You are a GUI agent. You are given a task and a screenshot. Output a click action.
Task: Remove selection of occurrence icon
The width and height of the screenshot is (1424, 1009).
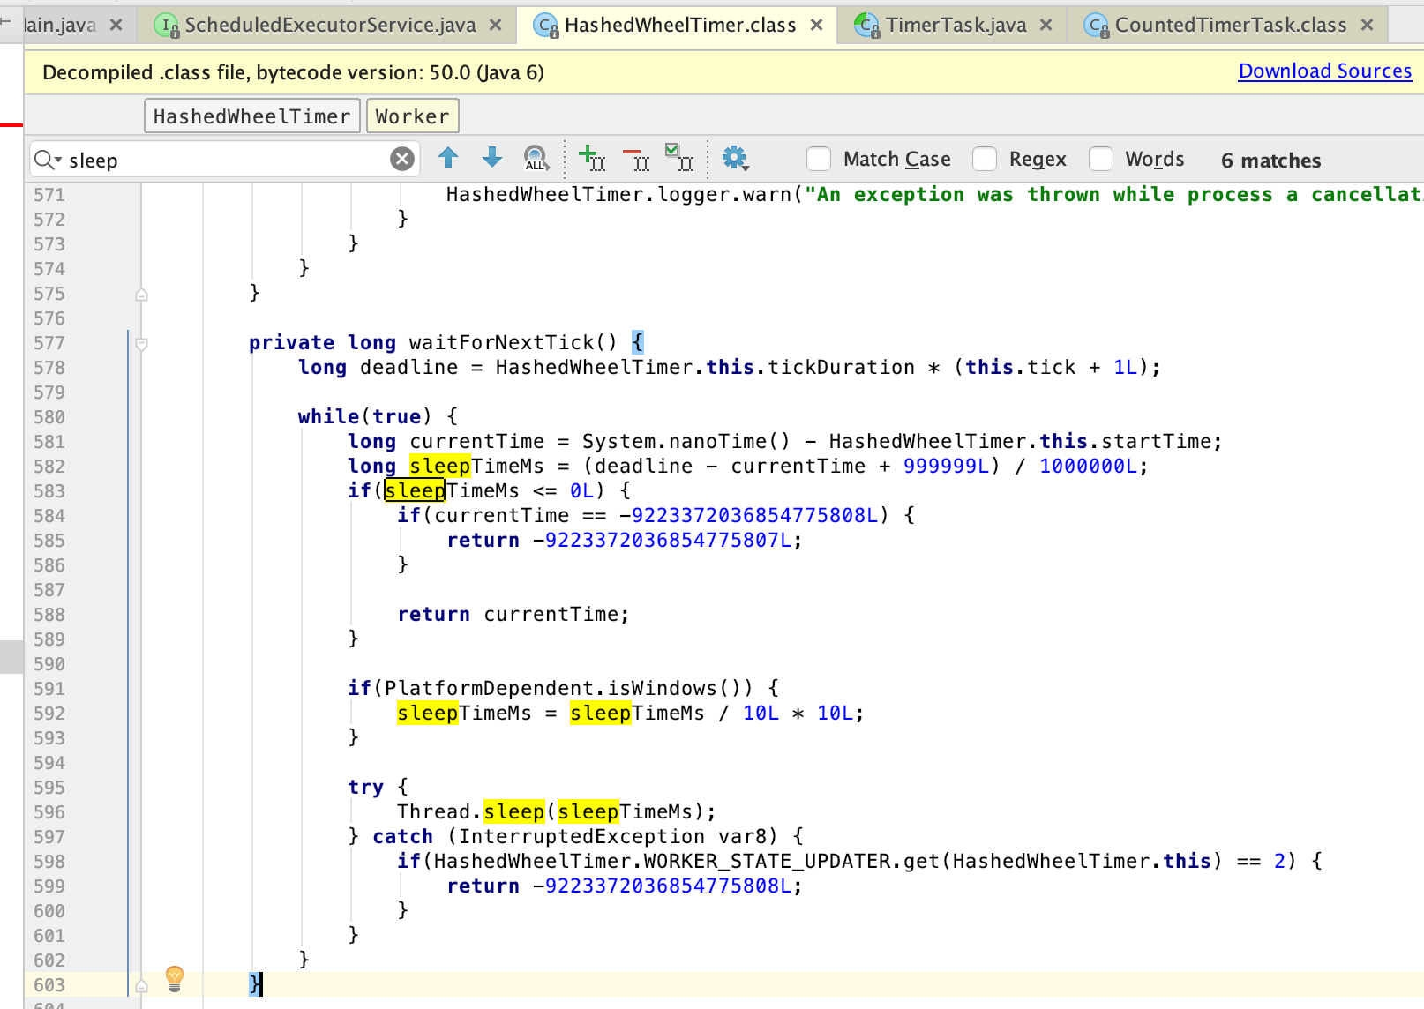(636, 159)
